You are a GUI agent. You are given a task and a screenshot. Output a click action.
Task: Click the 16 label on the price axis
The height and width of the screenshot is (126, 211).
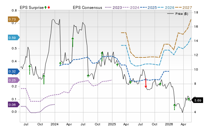(196, 27)
